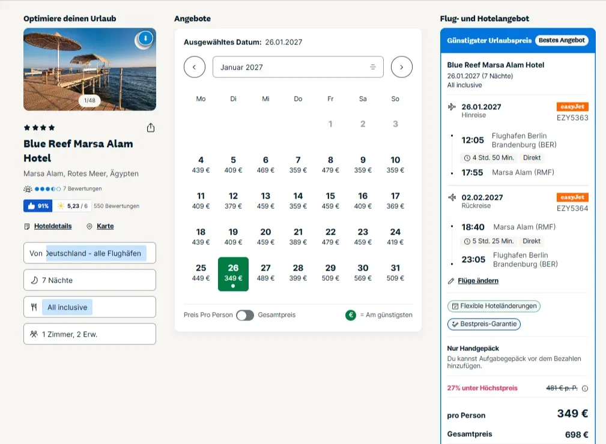Open the 7 Nächte duration selector
Viewport: 606px width, 444px height.
[89, 280]
